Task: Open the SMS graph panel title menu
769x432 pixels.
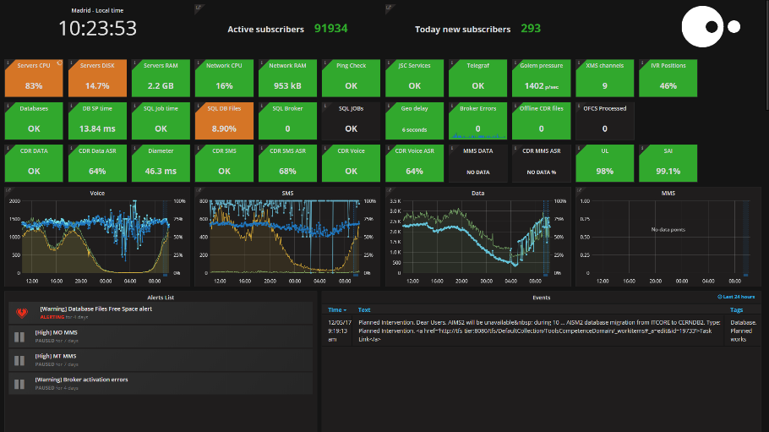Action: [x=288, y=194]
